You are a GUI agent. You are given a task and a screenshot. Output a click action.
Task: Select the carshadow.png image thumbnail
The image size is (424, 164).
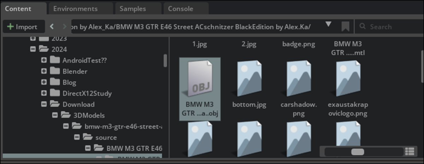[299, 78]
